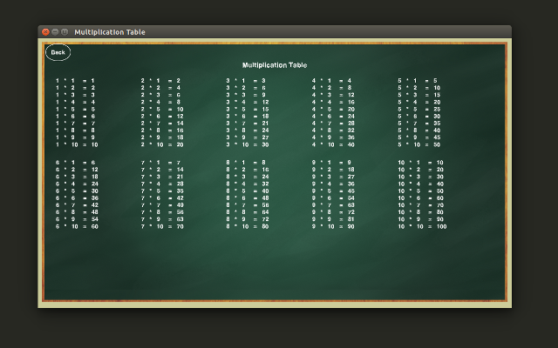Click the row 7 * 7 = 49

point(162,205)
